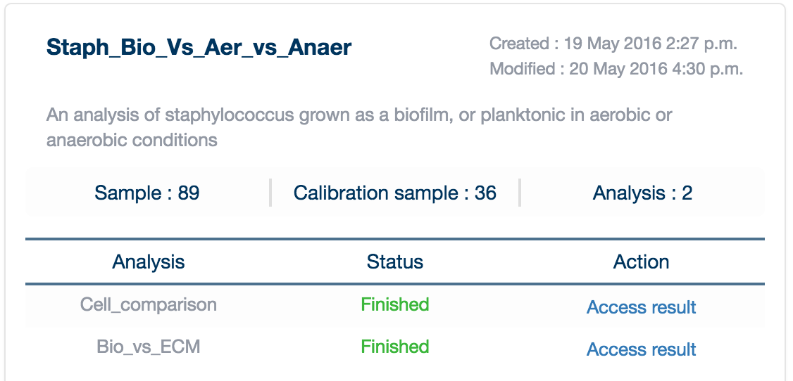Click the Analysis : 2 counter
793x381 pixels.
[x=642, y=193]
